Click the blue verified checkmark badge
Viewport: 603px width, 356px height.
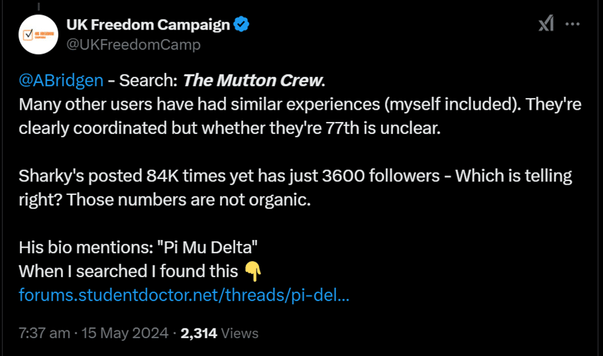241,24
